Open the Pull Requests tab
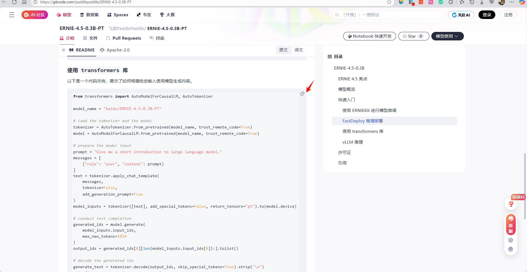The image size is (527, 272). (x=123, y=38)
